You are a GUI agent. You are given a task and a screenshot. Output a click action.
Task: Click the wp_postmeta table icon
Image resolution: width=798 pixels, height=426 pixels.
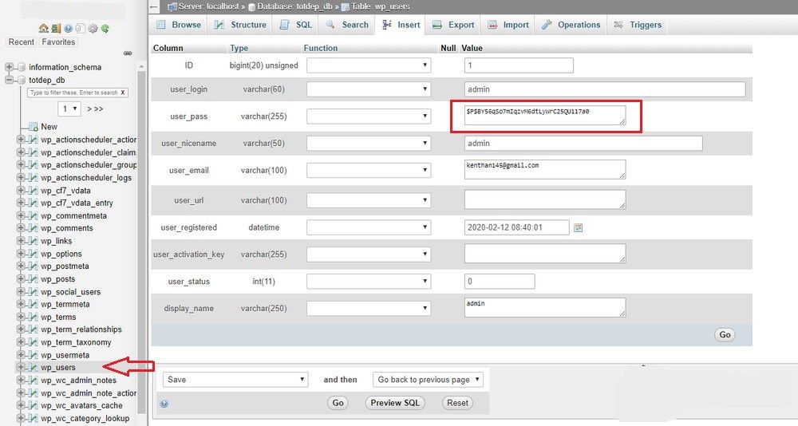[x=34, y=266]
